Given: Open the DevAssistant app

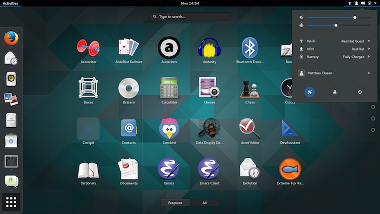Looking at the screenshot, I should coord(290,131).
